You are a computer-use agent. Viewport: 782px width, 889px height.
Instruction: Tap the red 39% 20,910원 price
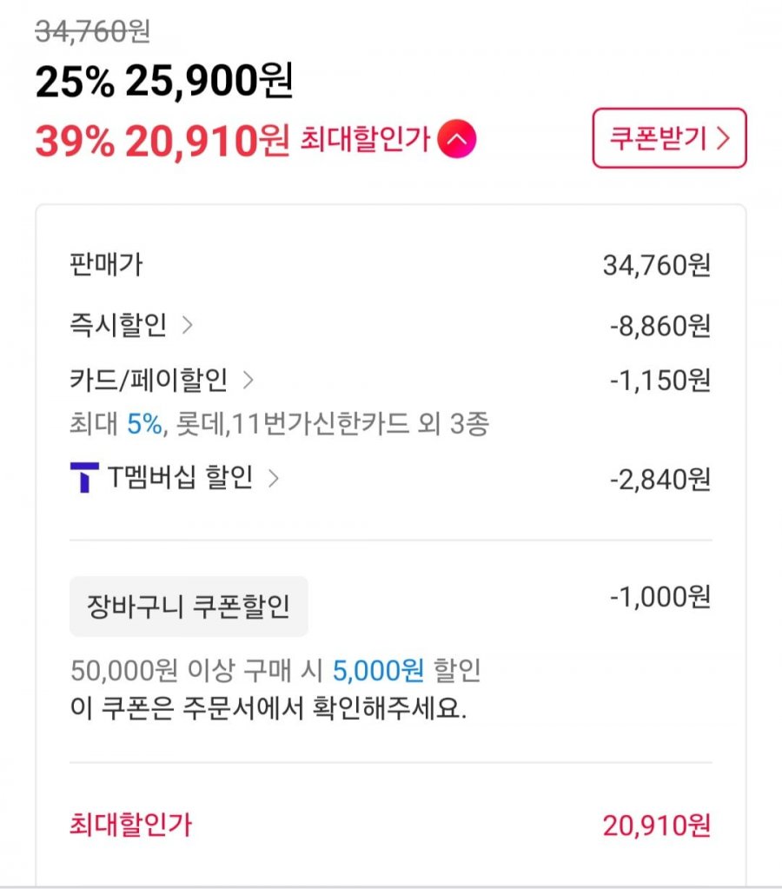click(162, 140)
